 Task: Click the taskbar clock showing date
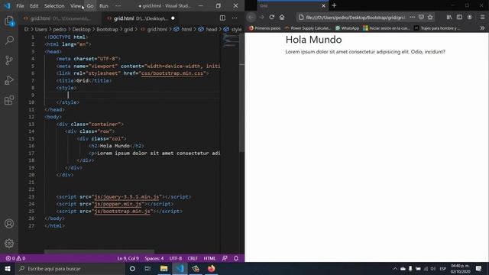[x=460, y=268]
